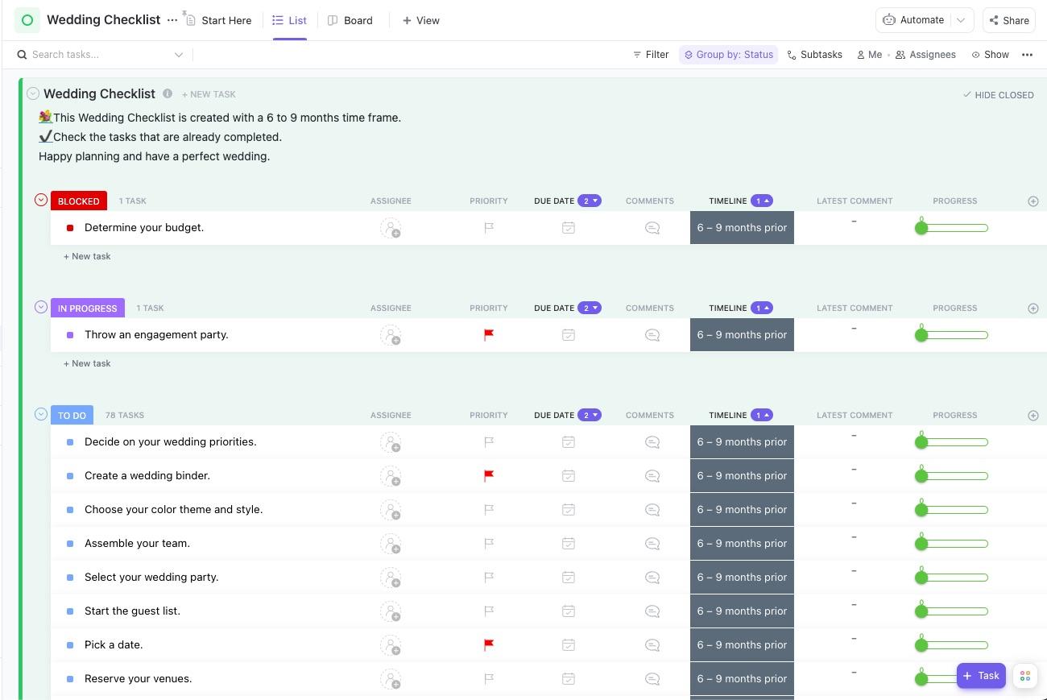Viewport: 1047px width, 700px height.
Task: Set priority flag for Determine your budget
Action: [x=489, y=228]
